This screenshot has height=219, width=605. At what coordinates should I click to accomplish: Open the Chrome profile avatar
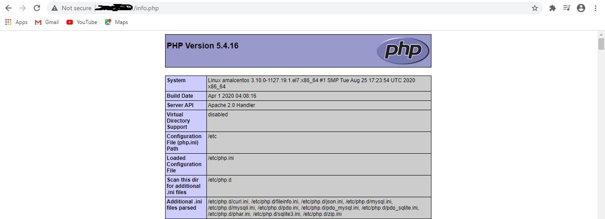click(581, 8)
